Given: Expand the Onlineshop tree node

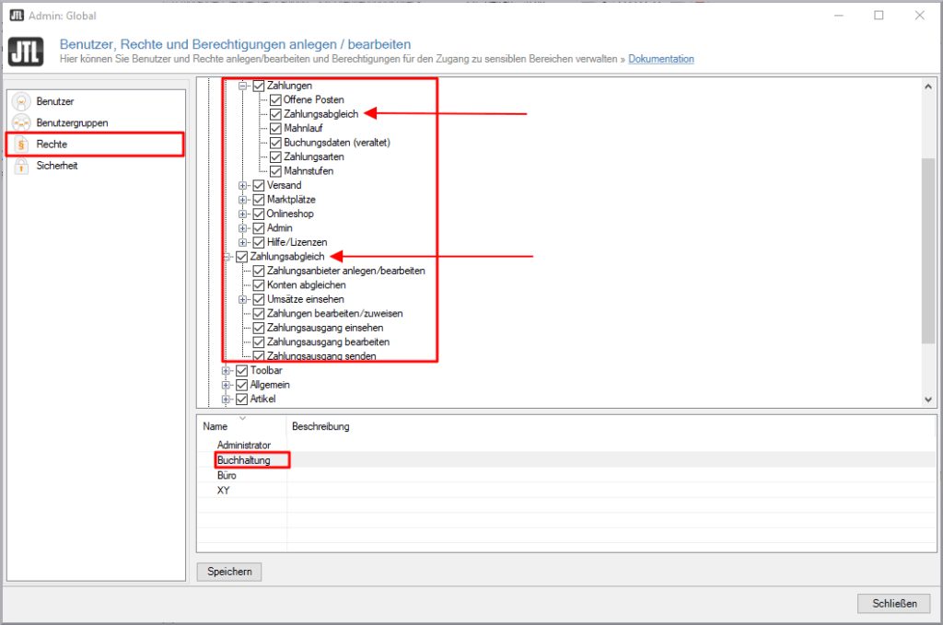Looking at the screenshot, I should click(244, 214).
